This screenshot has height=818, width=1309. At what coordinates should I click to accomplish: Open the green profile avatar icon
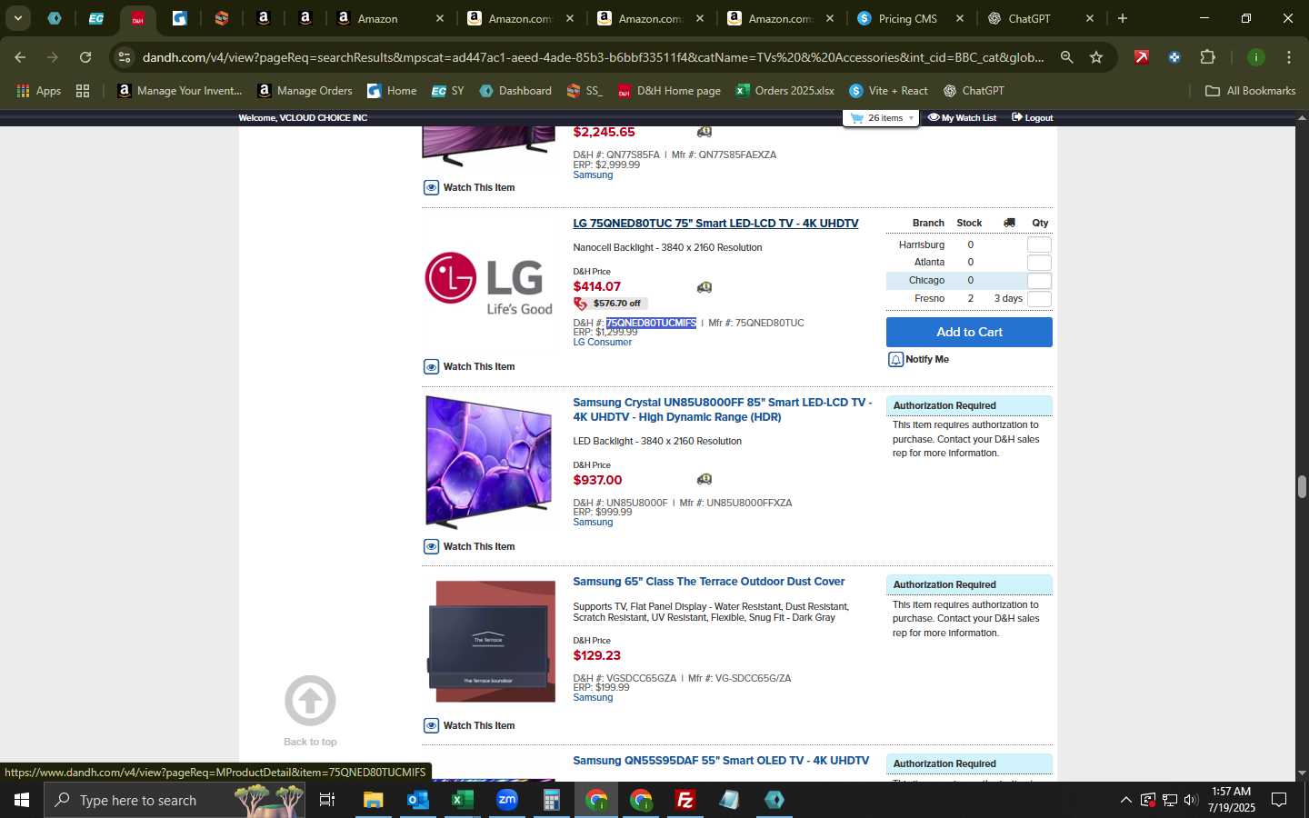(x=1255, y=57)
